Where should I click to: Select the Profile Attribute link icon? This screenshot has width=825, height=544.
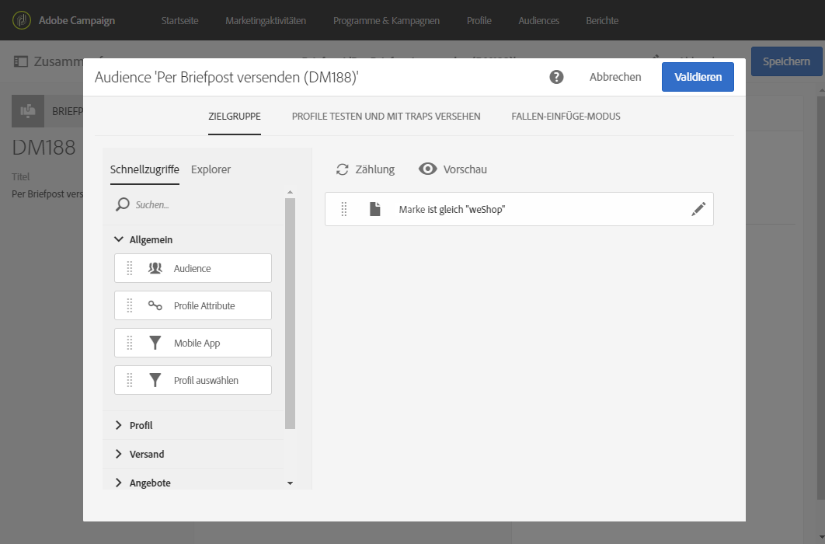pos(155,305)
